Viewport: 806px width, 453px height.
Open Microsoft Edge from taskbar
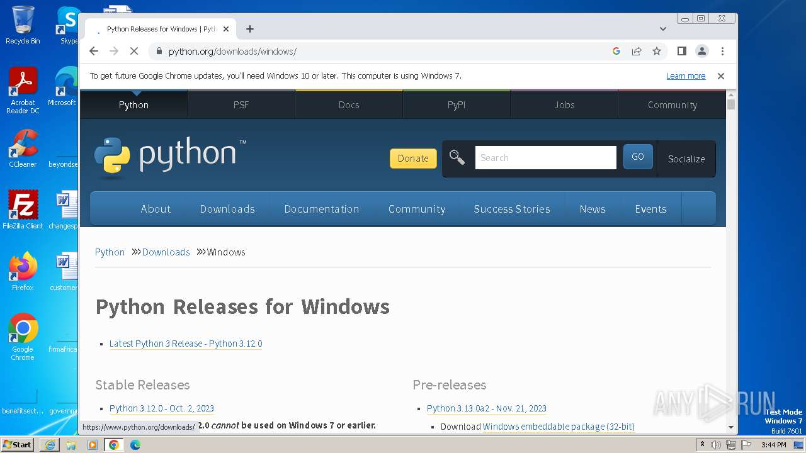click(x=135, y=445)
